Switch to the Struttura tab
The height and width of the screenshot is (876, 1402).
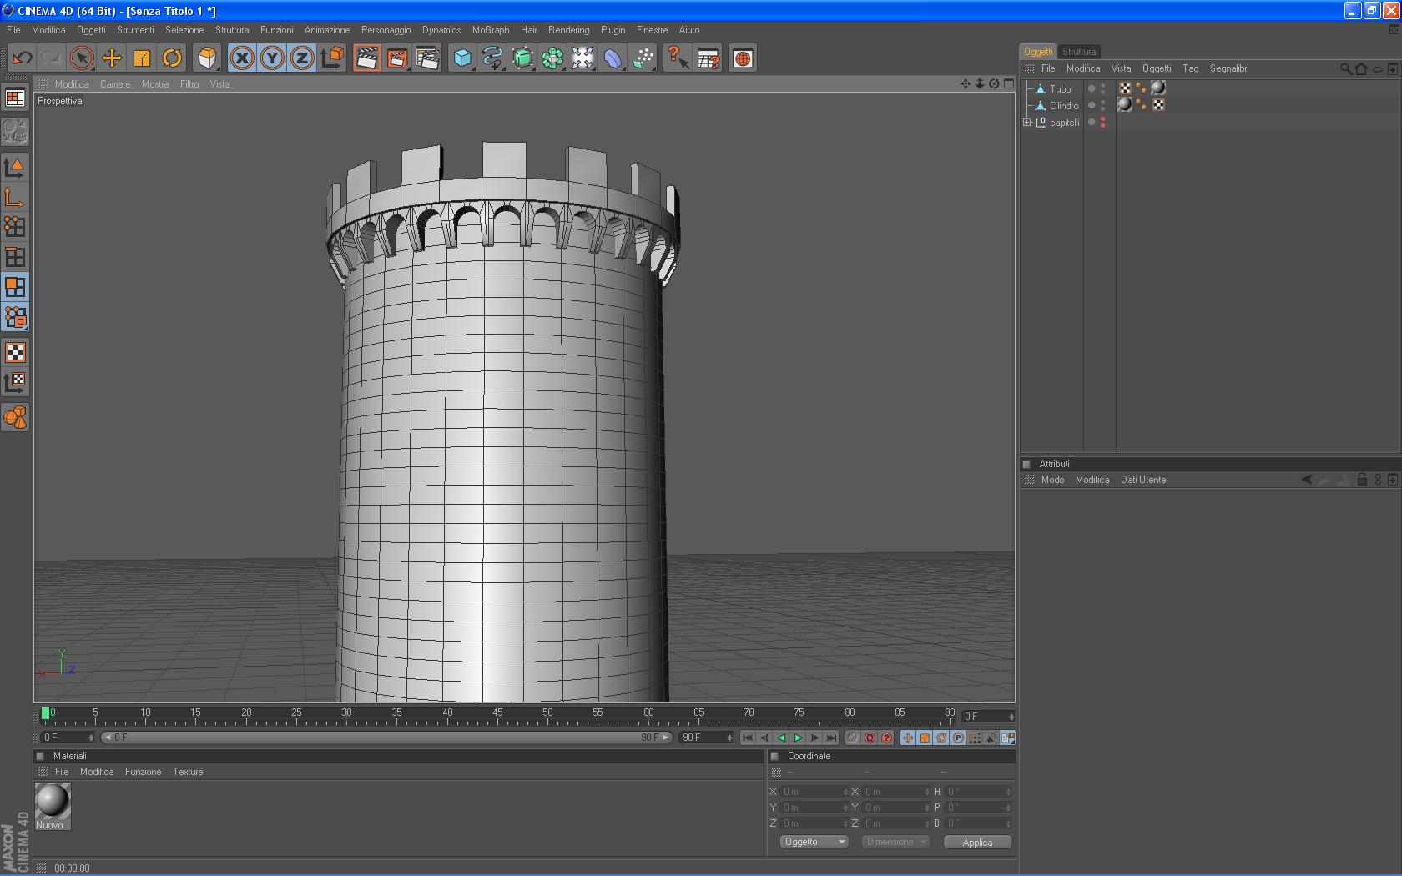[1079, 52]
